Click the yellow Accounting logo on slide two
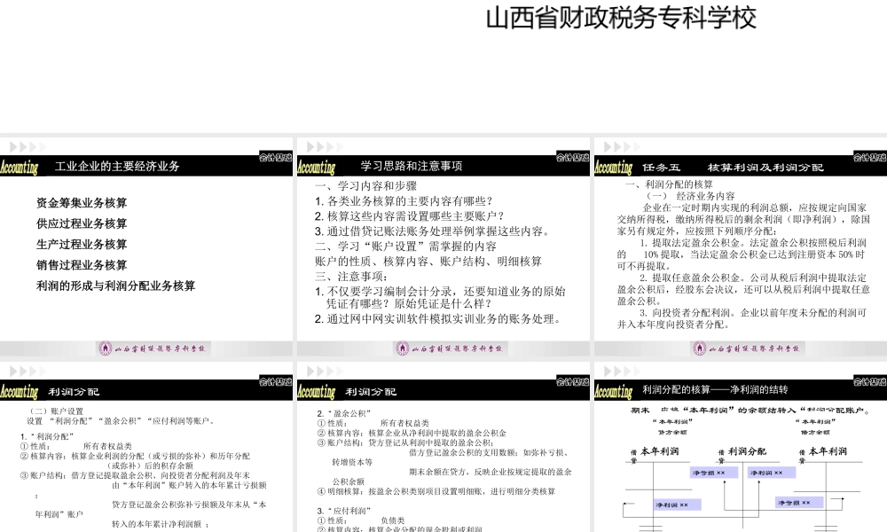 pos(318,166)
